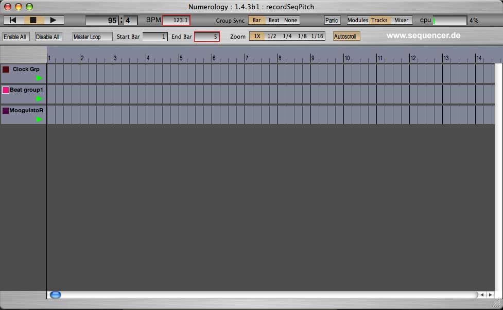Click the yellow minimize window button
The image size is (503, 310).
(19, 7)
